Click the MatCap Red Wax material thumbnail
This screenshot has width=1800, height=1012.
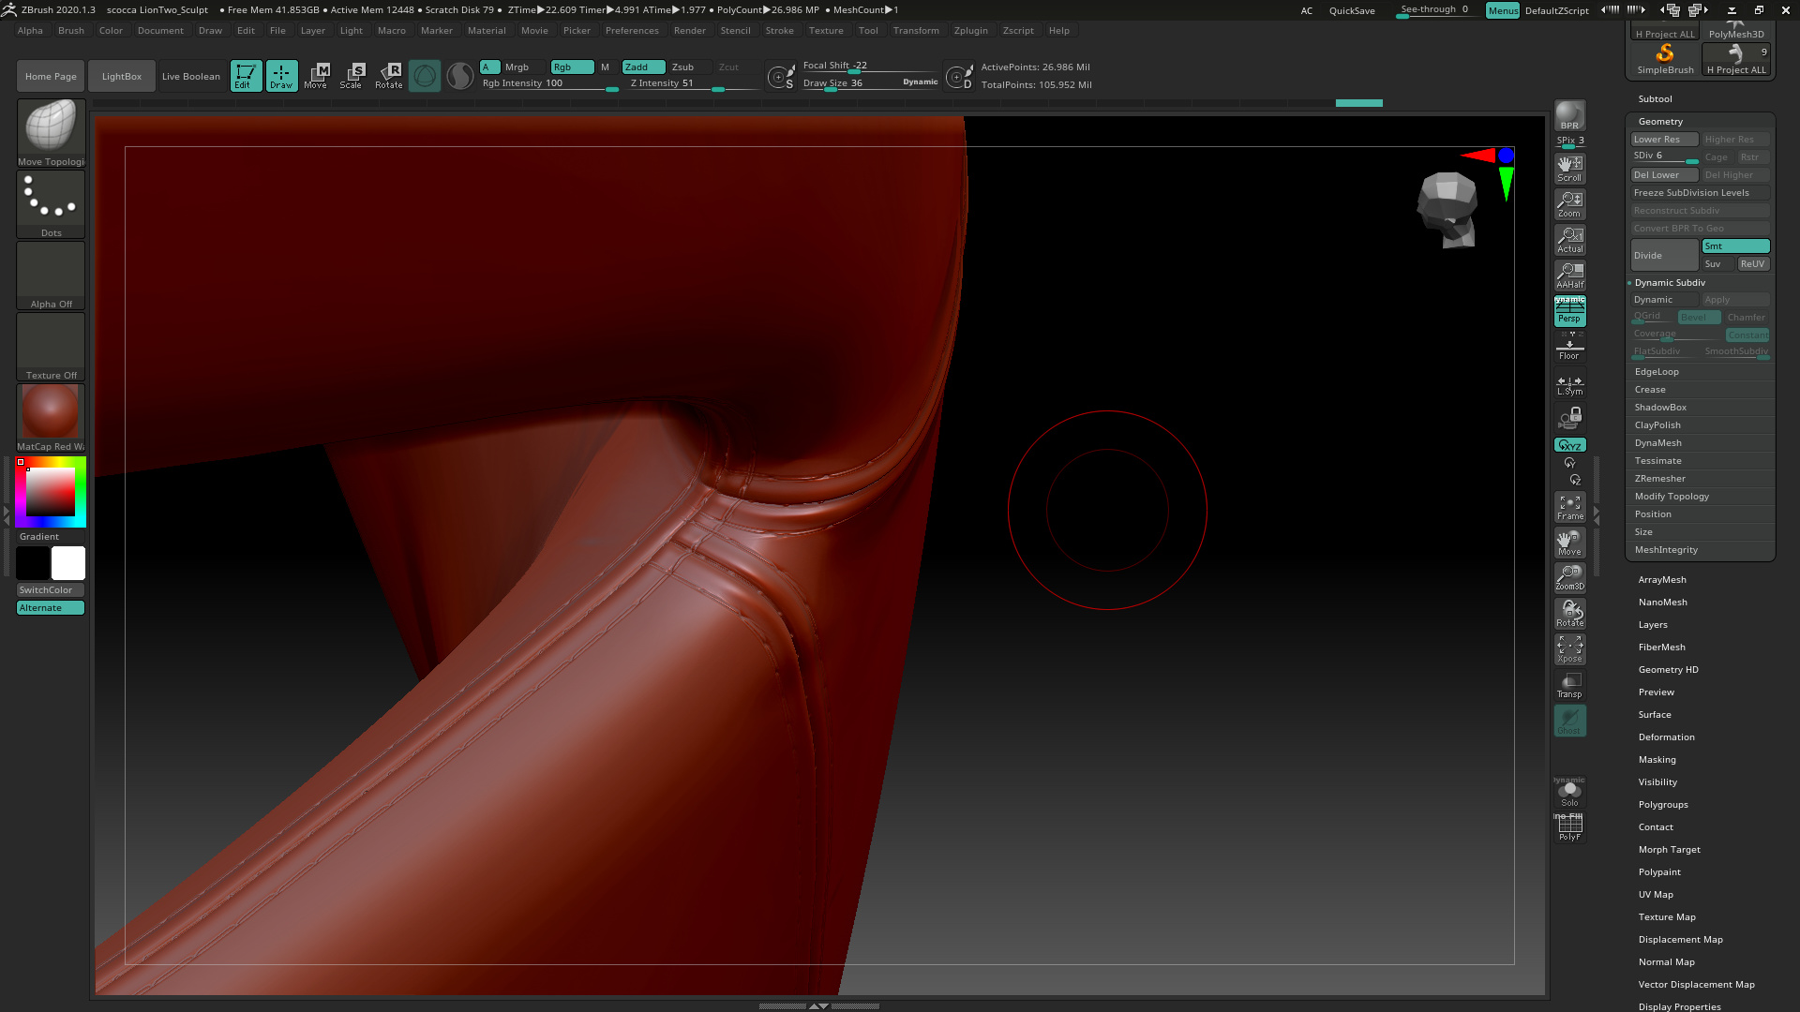click(x=51, y=412)
